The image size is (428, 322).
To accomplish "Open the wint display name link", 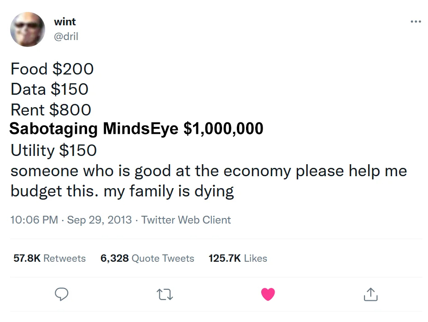I will click(x=65, y=22).
